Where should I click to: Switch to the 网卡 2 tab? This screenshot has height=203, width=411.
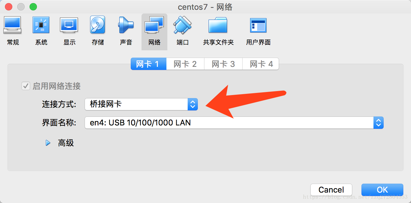185,64
